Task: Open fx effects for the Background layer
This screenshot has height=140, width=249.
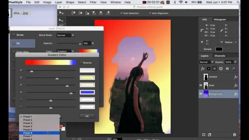Action: click(236, 94)
